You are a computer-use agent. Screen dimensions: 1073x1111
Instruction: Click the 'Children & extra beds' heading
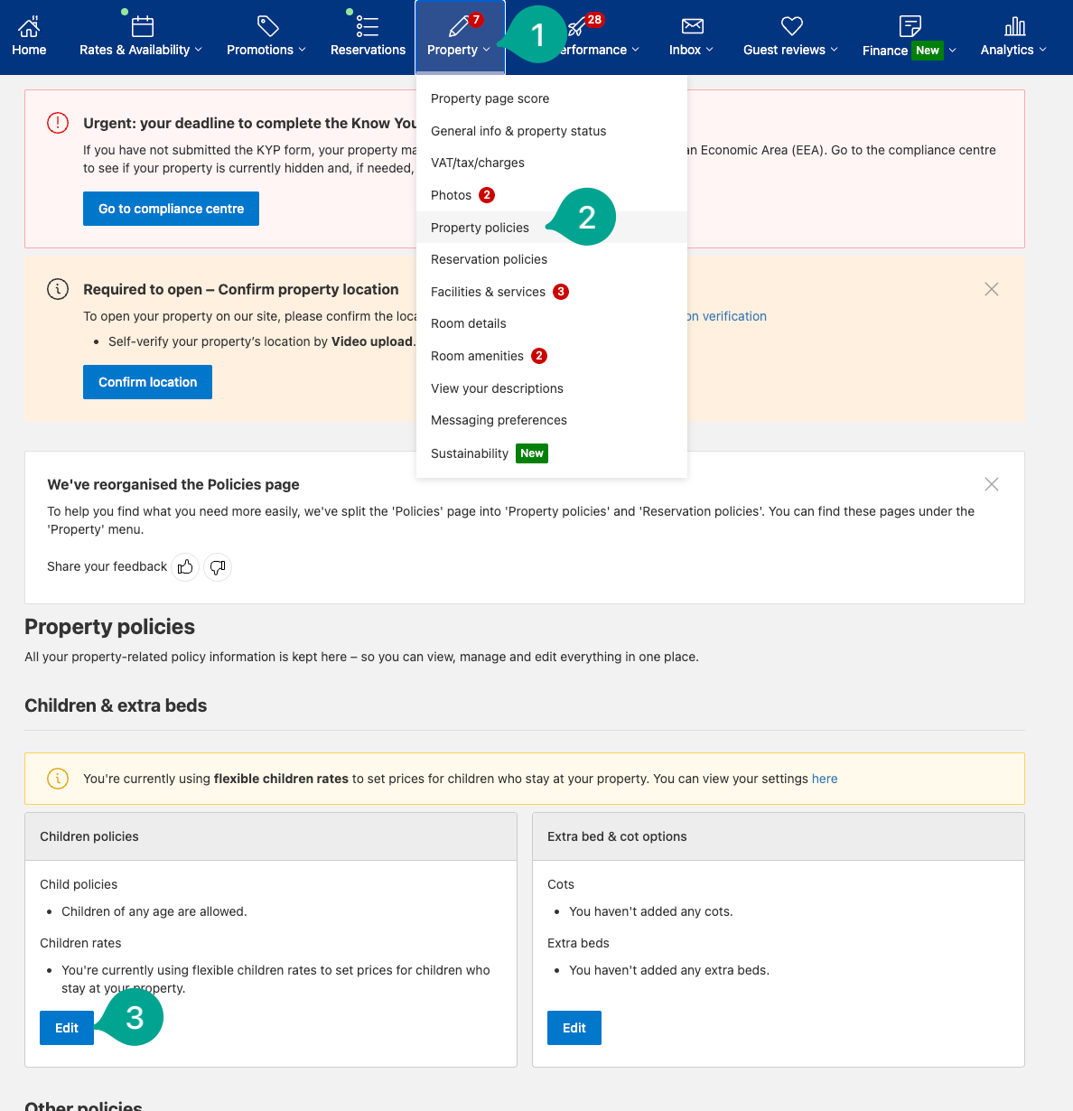click(x=116, y=705)
